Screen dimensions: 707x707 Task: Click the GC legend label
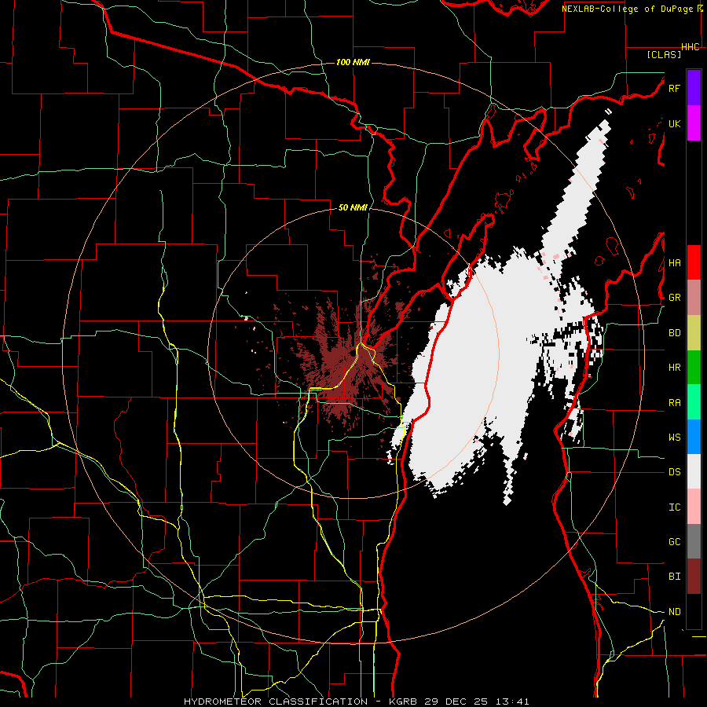point(674,542)
